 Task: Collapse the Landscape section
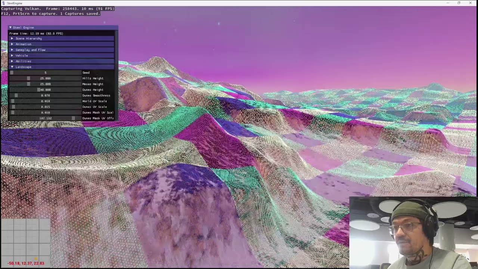point(62,67)
